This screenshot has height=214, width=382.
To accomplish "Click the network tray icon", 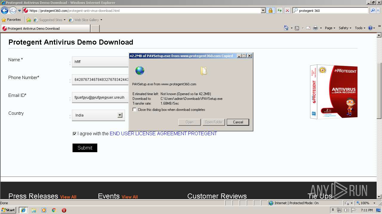I will pyautogui.click(x=339, y=210).
